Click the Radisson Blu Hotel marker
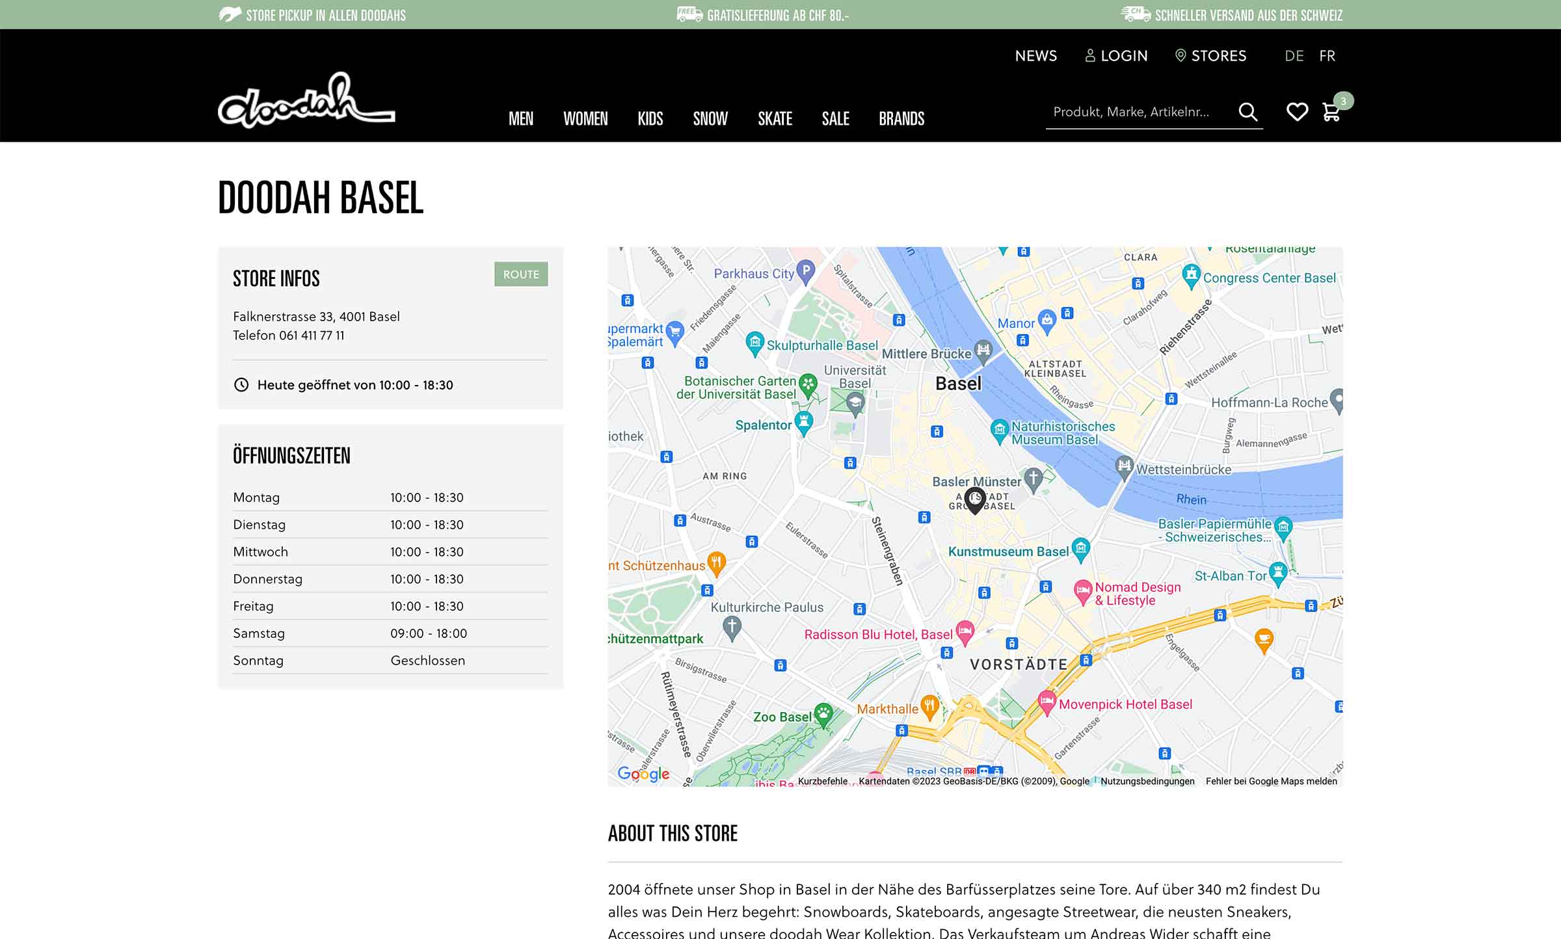1561x939 pixels. [965, 633]
